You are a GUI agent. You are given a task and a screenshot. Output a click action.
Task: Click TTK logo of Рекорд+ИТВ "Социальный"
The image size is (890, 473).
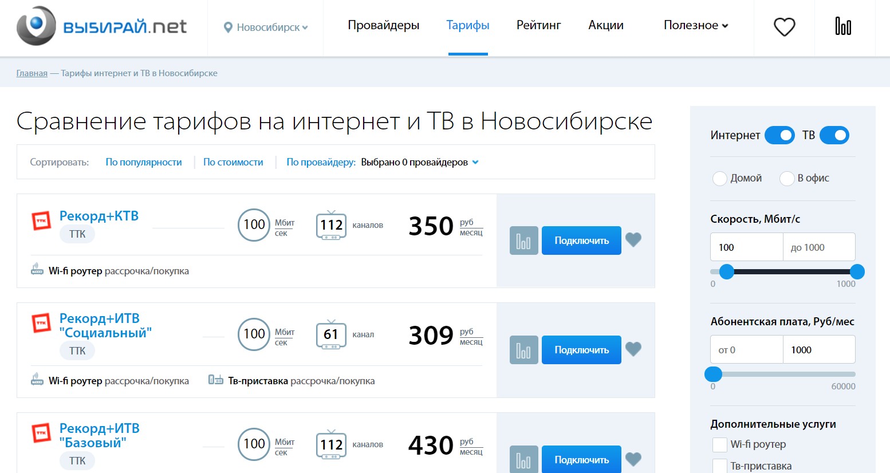coord(41,324)
